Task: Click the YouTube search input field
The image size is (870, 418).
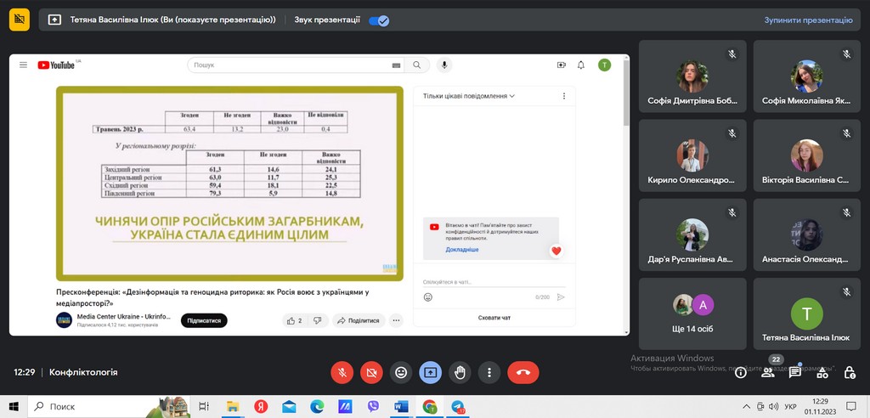Action: coord(289,65)
